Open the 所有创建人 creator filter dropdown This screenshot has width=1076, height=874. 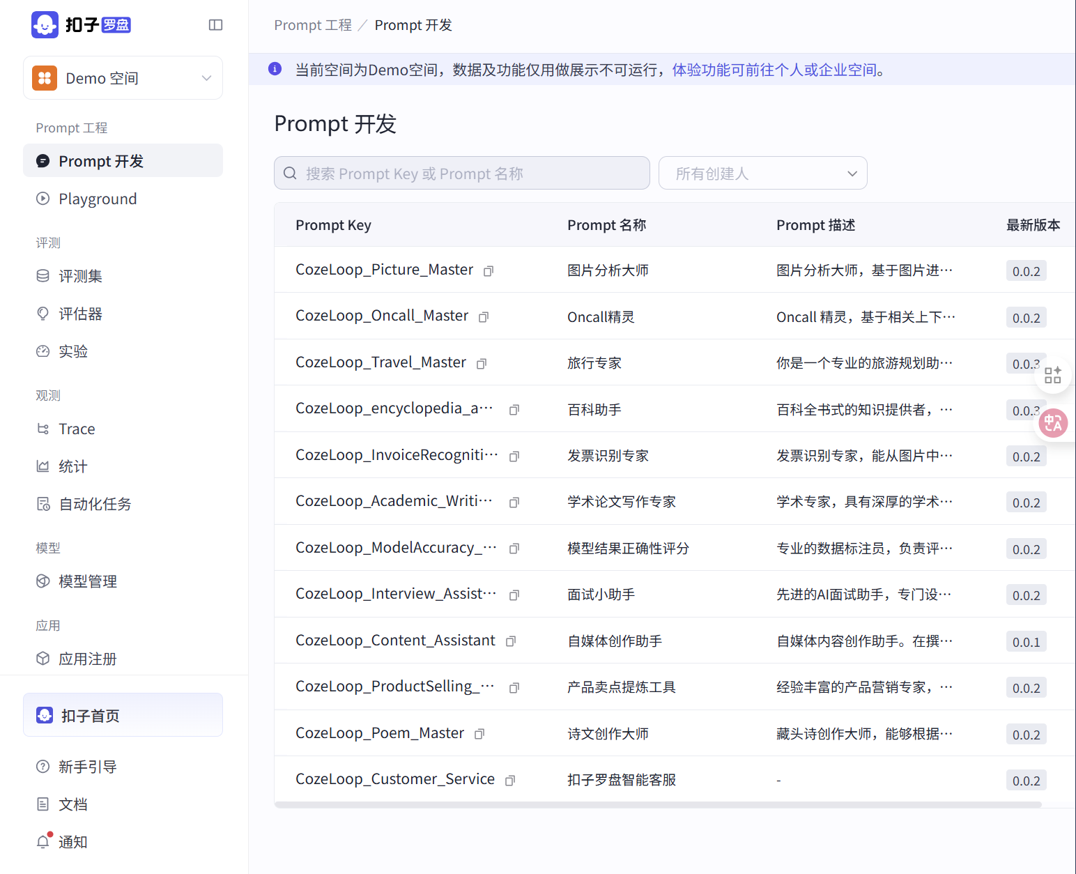point(762,173)
